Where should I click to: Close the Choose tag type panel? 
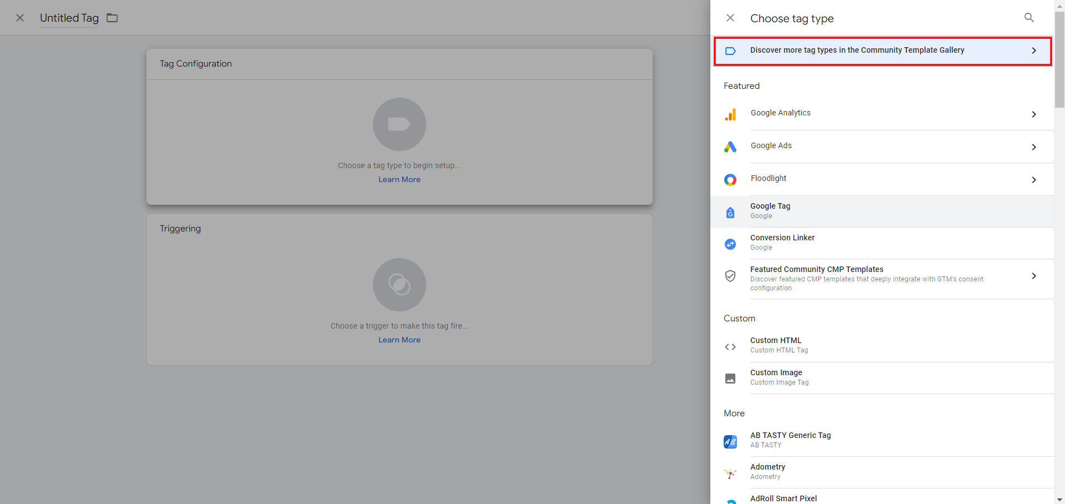tap(730, 17)
